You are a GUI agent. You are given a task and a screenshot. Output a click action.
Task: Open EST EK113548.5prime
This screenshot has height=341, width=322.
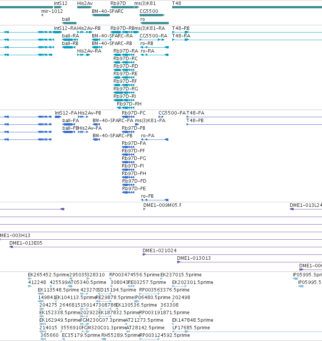pyautogui.click(x=58, y=290)
